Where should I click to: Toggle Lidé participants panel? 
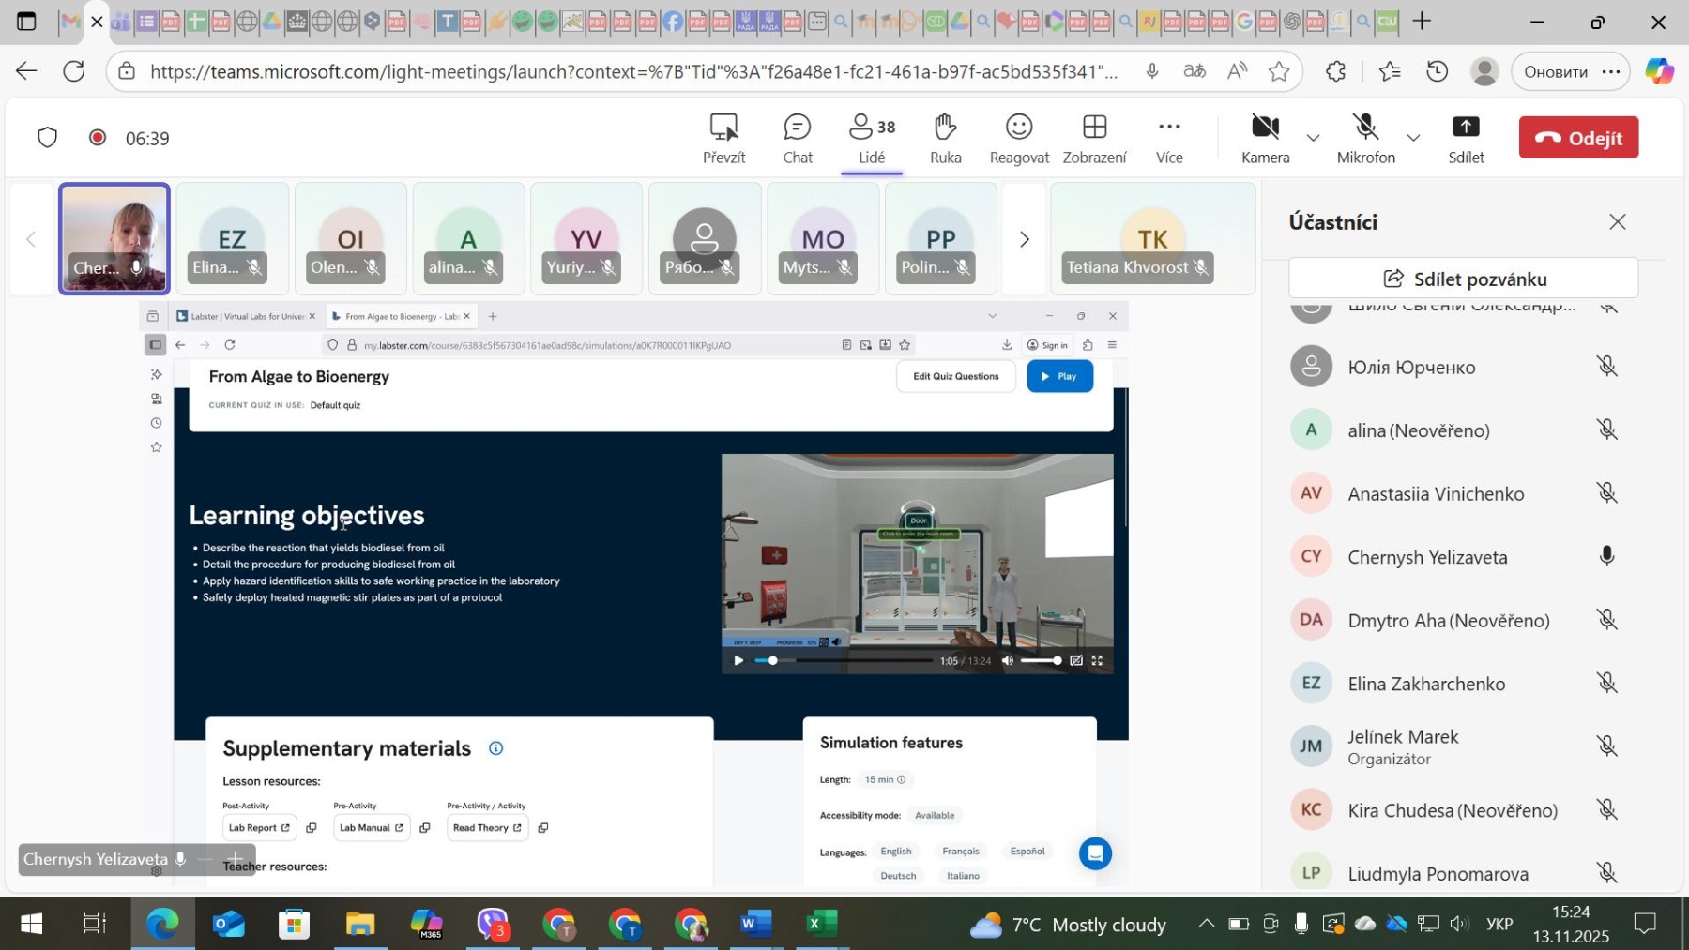pos(872,138)
